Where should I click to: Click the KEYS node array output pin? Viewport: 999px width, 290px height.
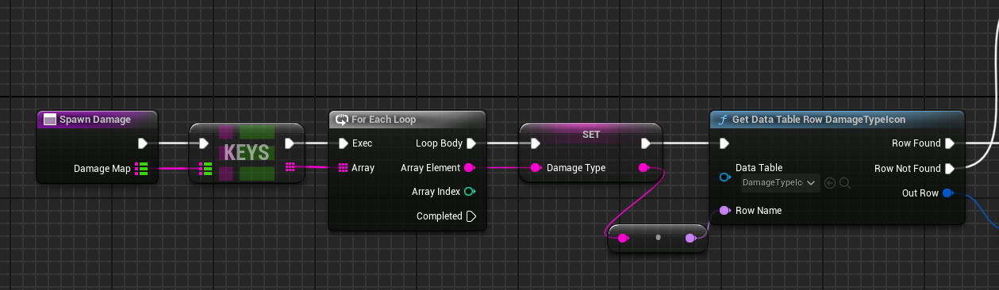point(290,167)
